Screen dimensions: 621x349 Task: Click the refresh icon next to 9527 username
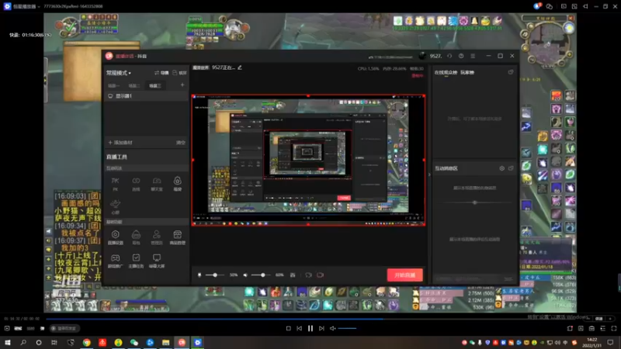(449, 56)
